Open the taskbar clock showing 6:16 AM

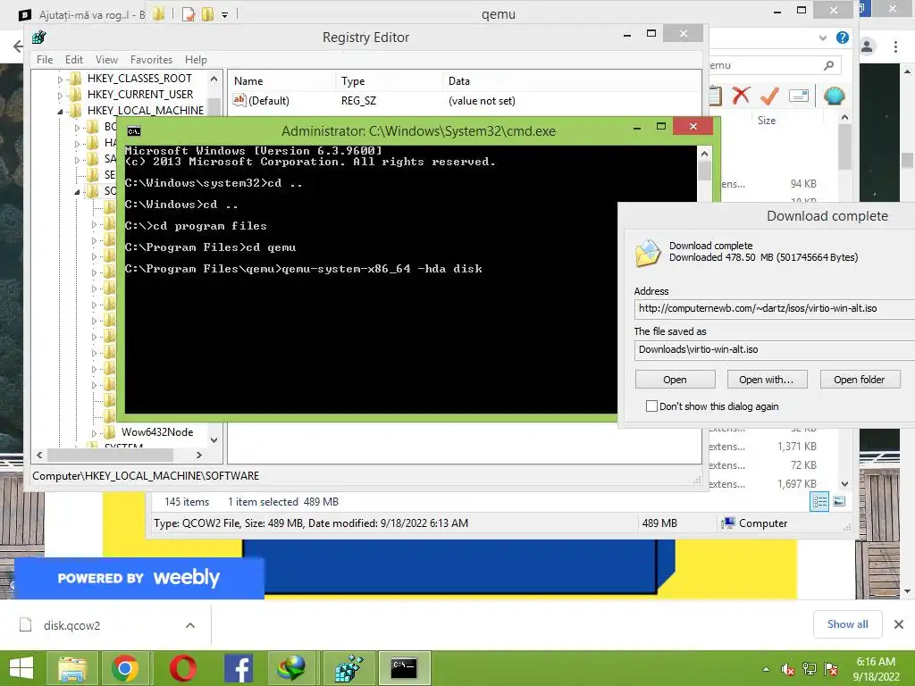[876, 668]
